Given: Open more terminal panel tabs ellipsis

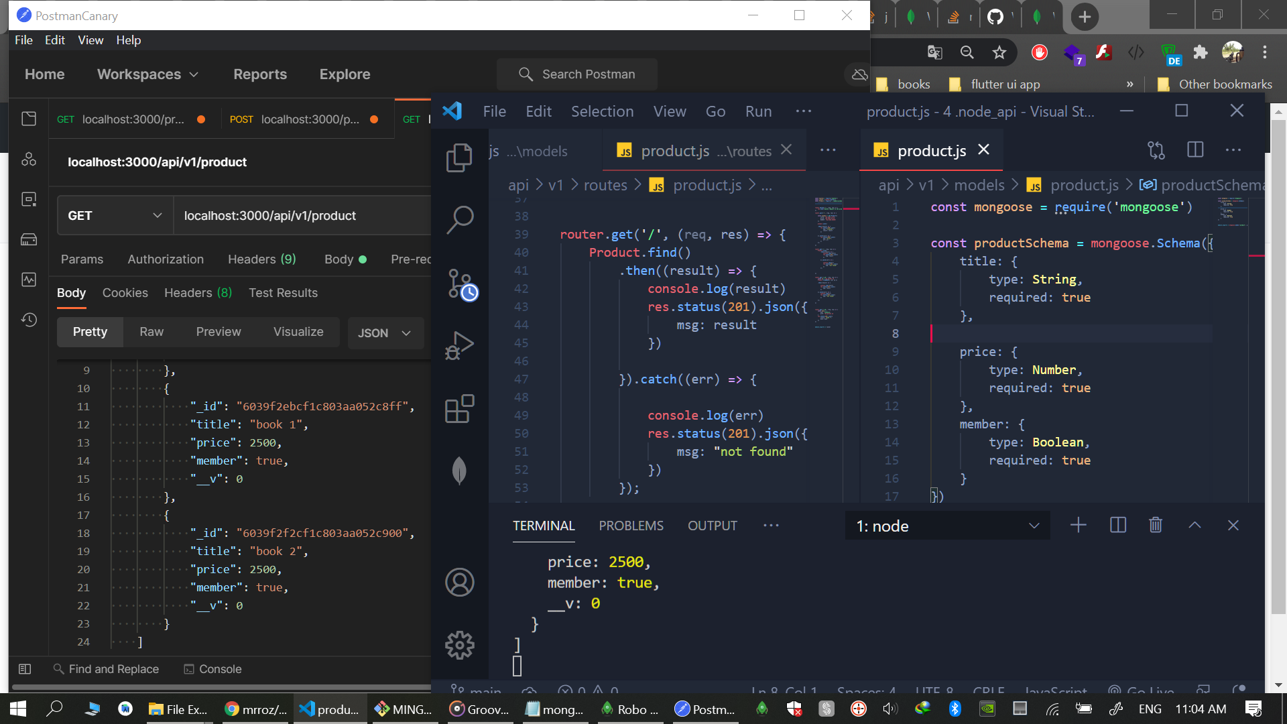Looking at the screenshot, I should pyautogui.click(x=771, y=526).
